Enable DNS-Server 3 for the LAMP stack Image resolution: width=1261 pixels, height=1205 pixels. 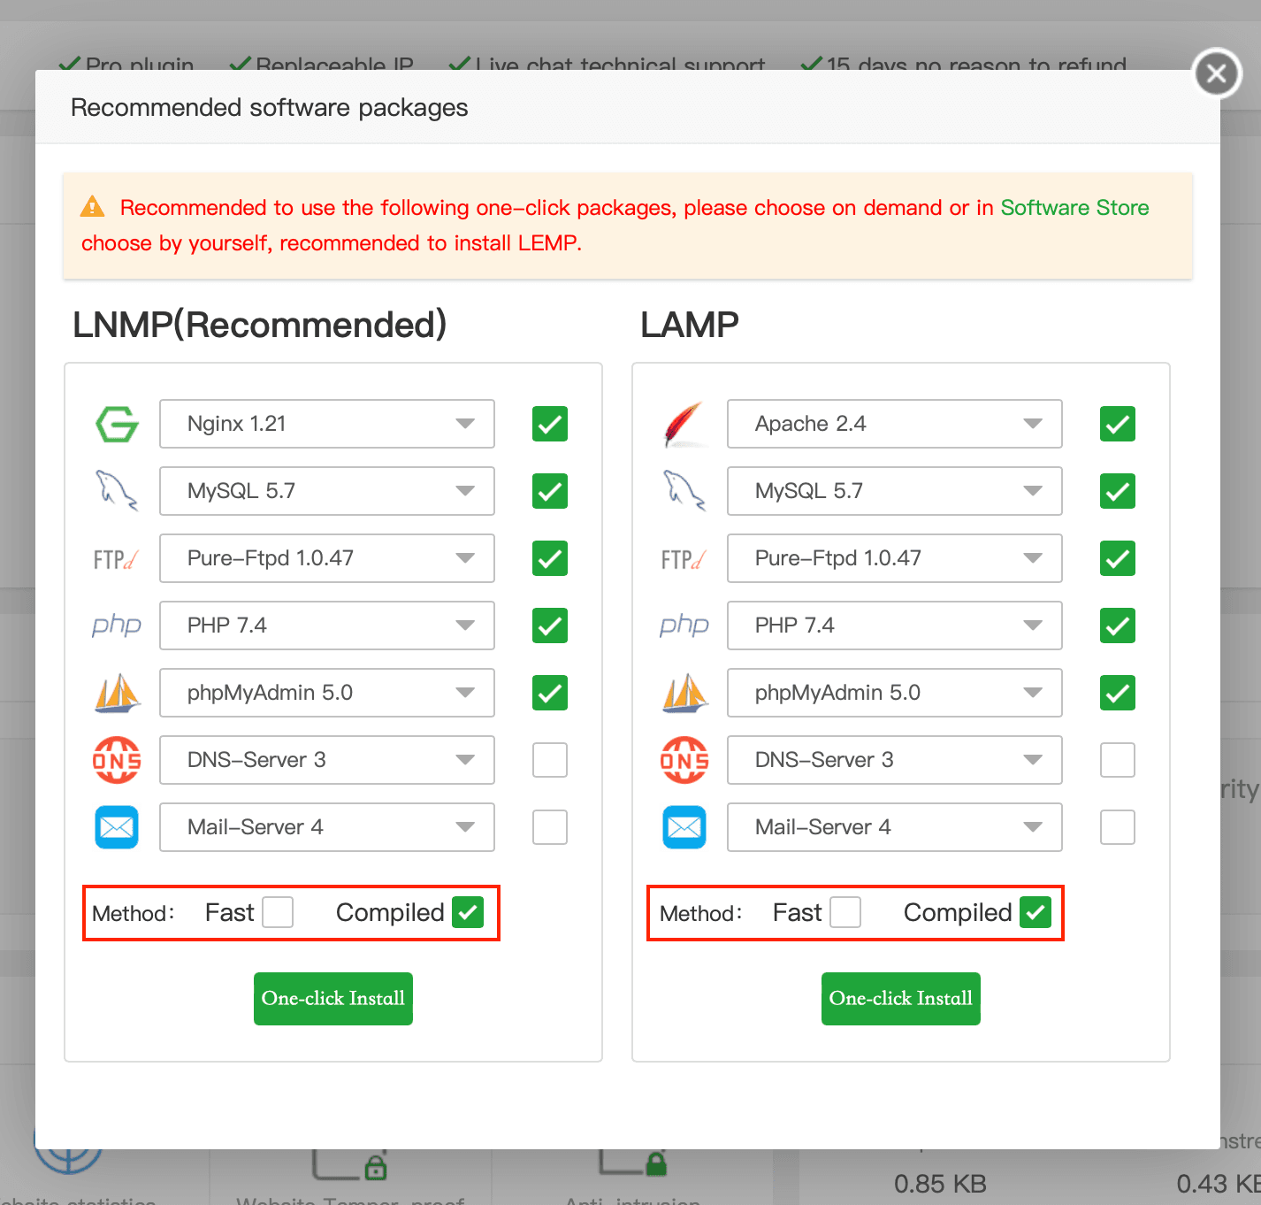(x=1117, y=760)
